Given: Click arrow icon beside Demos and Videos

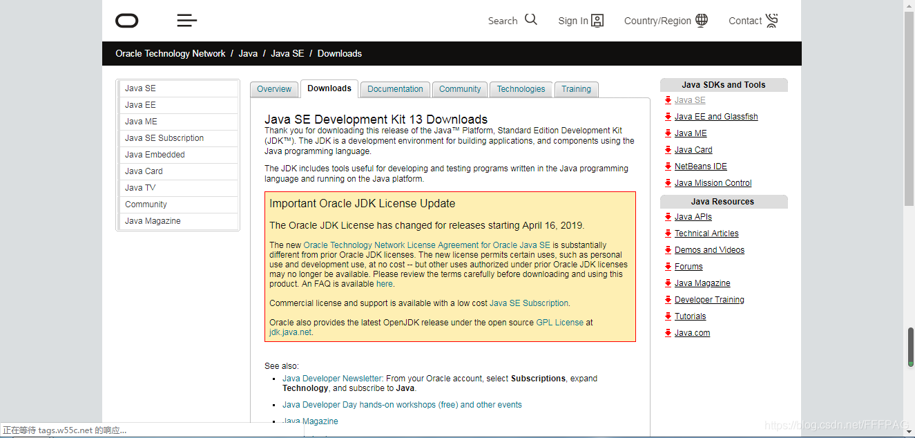Looking at the screenshot, I should point(668,250).
